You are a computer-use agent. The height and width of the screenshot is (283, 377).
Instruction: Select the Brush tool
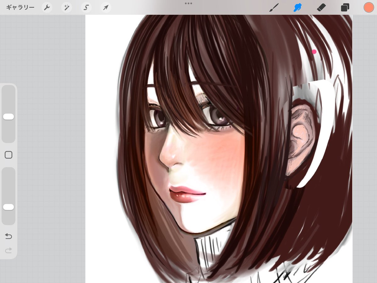coord(274,8)
